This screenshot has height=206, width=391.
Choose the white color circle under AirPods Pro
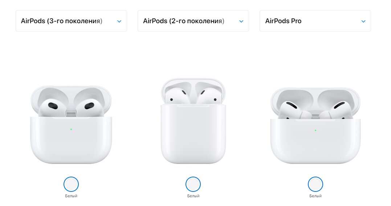(x=315, y=184)
